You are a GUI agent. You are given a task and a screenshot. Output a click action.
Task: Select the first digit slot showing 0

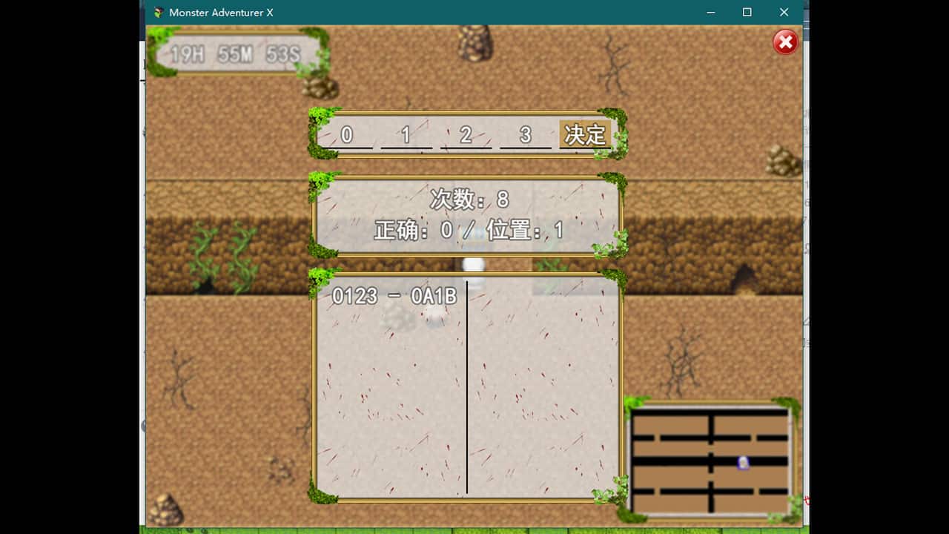[x=347, y=135]
